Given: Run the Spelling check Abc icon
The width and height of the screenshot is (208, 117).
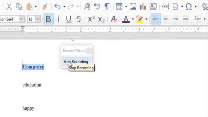Looking at the screenshot, I should pyautogui.click(x=97, y=6).
